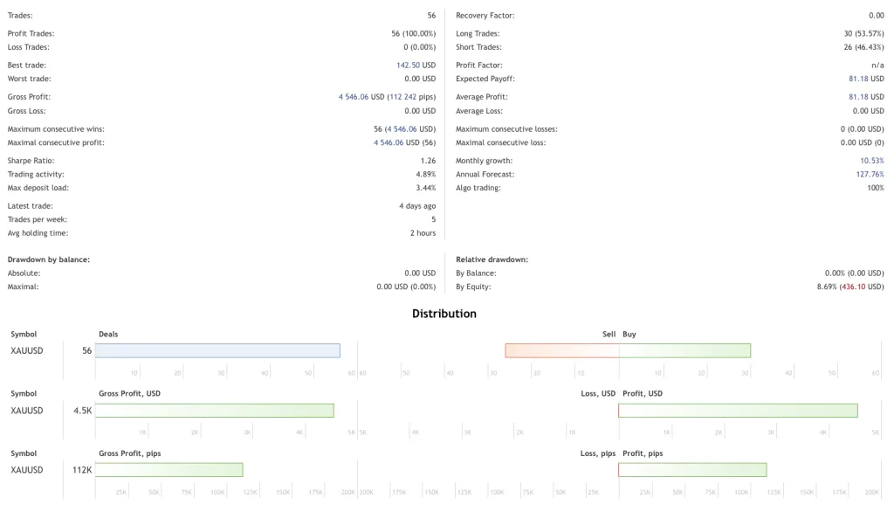Select the blue XAUUSD Deals bar
Viewport: 894px width, 512px height.
(217, 350)
